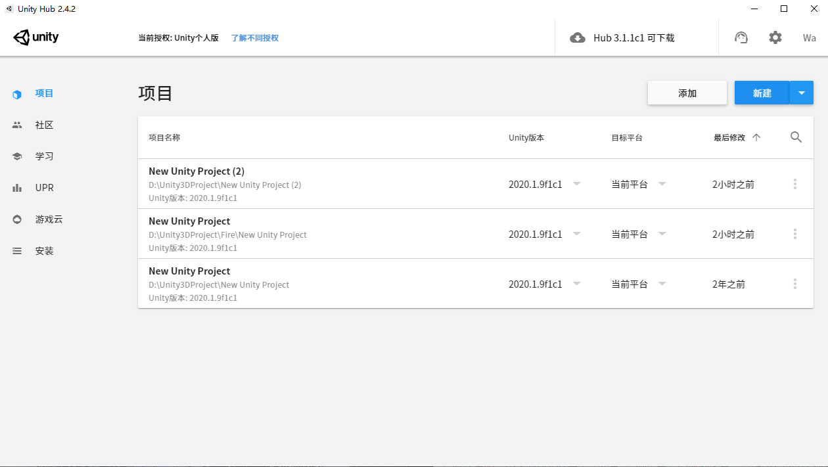Click the 学习 graduation cap icon

[x=17, y=156]
